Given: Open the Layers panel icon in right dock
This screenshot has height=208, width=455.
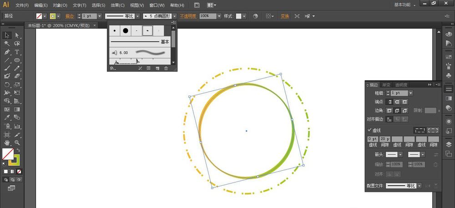Looking at the screenshot, I should (x=449, y=144).
